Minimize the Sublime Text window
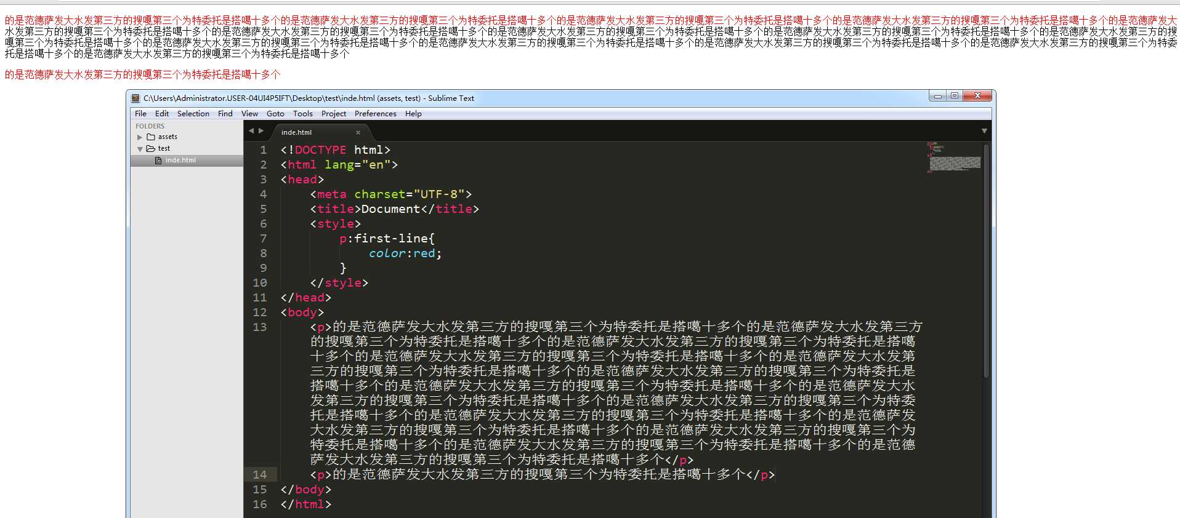 [938, 96]
